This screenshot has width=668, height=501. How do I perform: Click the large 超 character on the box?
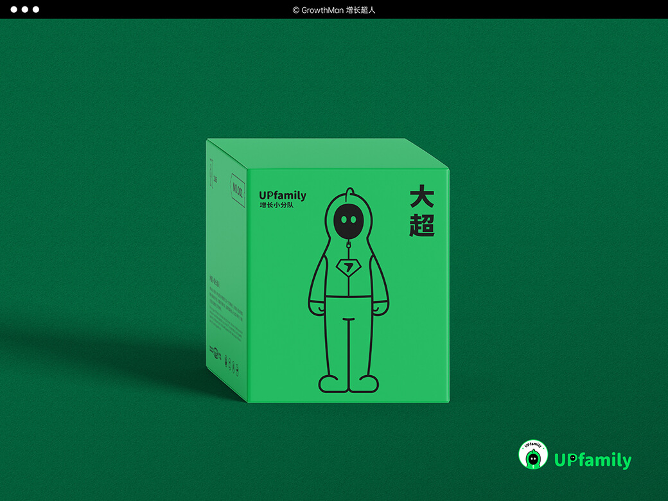pos(422,225)
